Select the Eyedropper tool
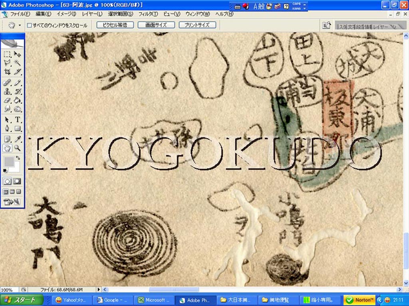Viewport: 409px width, 306px height. 17,139
